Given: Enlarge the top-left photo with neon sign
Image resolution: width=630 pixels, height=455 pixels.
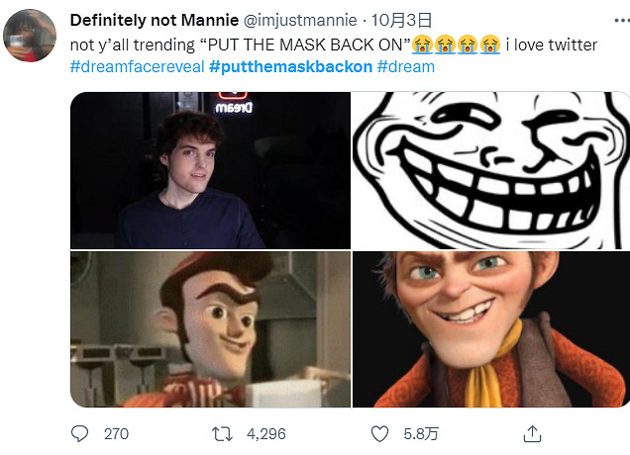Looking at the screenshot, I should [210, 169].
